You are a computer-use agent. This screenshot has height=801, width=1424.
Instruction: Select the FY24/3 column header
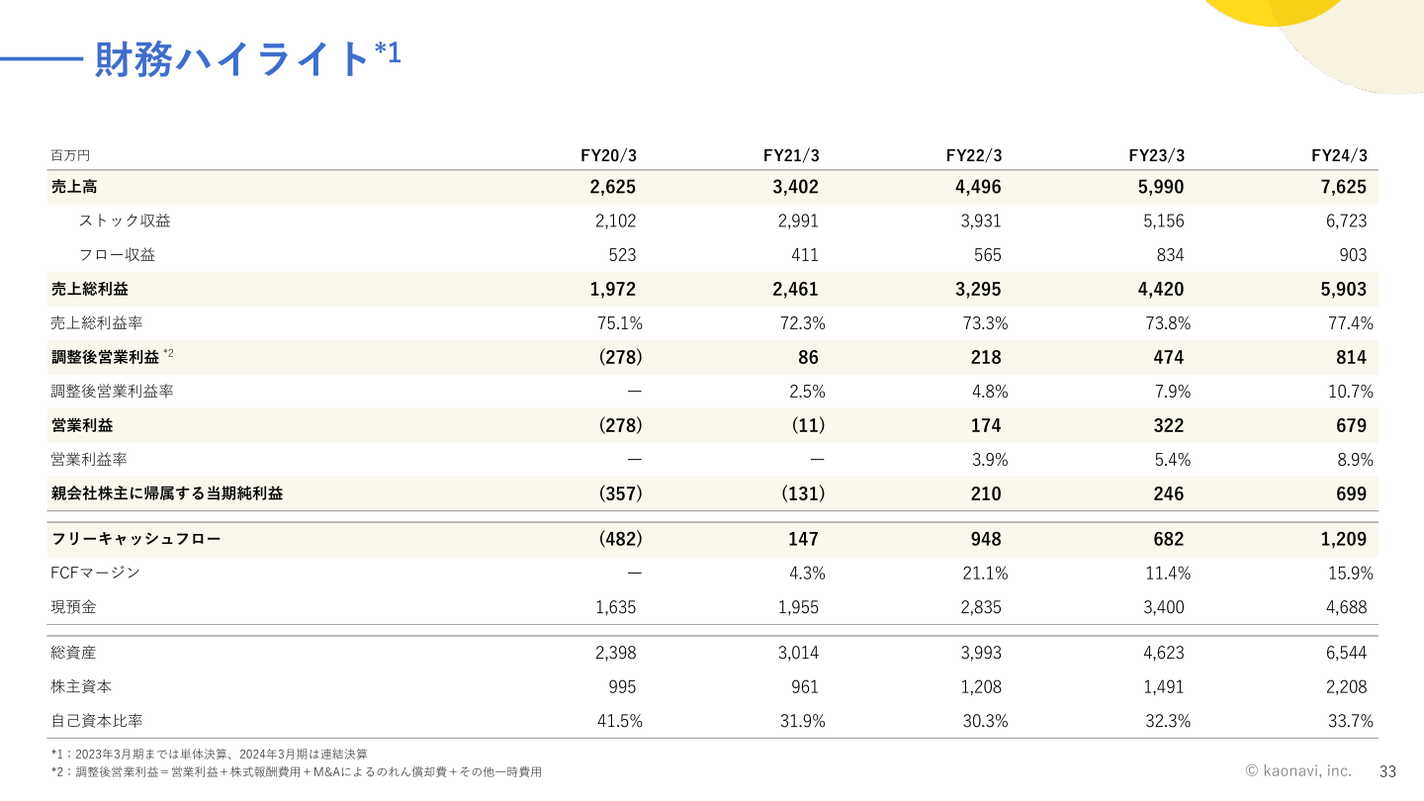coord(1339,155)
